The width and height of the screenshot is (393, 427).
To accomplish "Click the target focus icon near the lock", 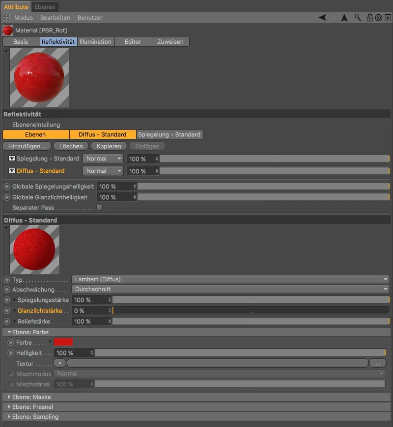I will (x=377, y=18).
